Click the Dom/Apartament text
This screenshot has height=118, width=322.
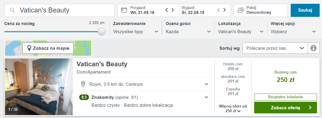[x=94, y=72]
